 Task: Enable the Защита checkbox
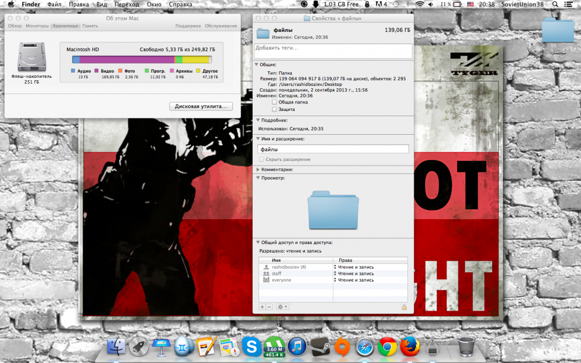pos(274,109)
